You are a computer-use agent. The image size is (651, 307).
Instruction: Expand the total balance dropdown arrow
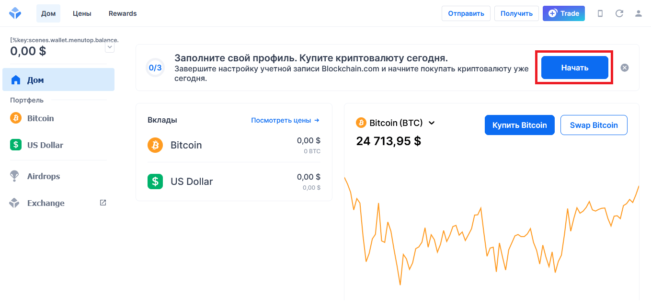click(x=110, y=47)
